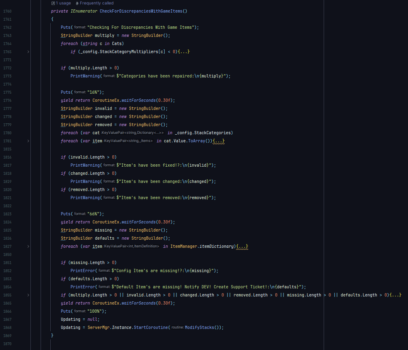Click the folded {...} after defaults.Length > 0

[x=395, y=295]
